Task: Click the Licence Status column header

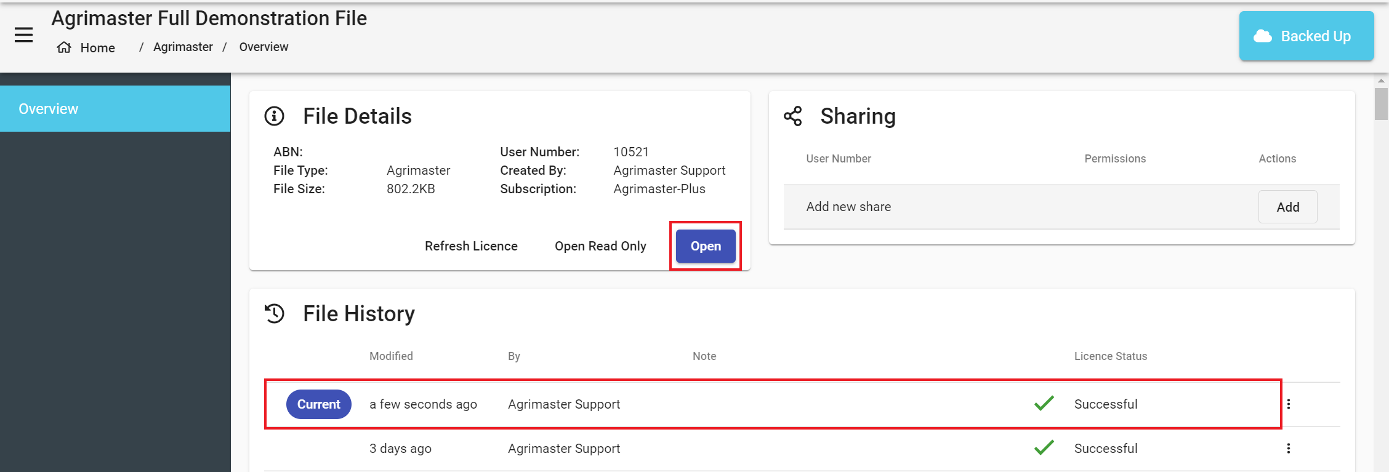Action: click(x=1111, y=356)
